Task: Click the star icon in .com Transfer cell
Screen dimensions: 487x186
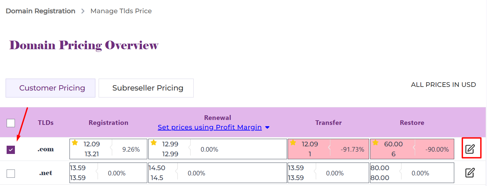Action: pyautogui.click(x=293, y=143)
